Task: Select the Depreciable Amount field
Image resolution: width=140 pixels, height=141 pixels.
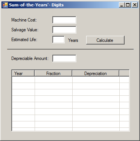Action: coord(64,58)
